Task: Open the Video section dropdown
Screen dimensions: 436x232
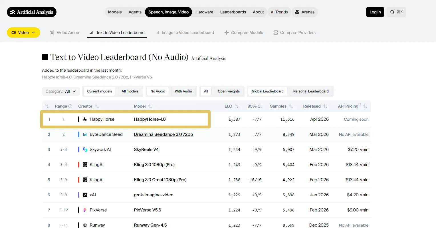Action: click(x=23, y=33)
